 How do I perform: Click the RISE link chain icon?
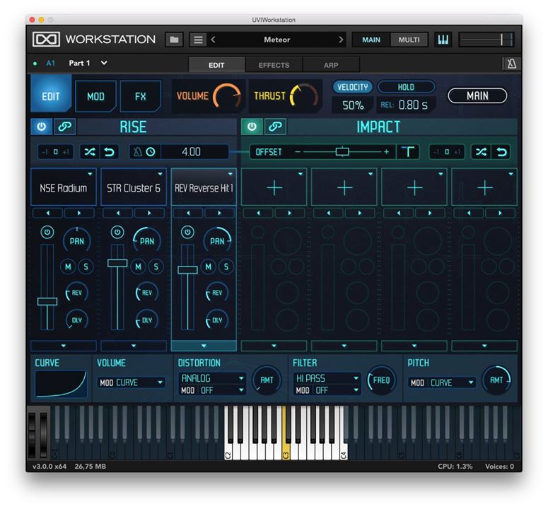click(x=64, y=126)
